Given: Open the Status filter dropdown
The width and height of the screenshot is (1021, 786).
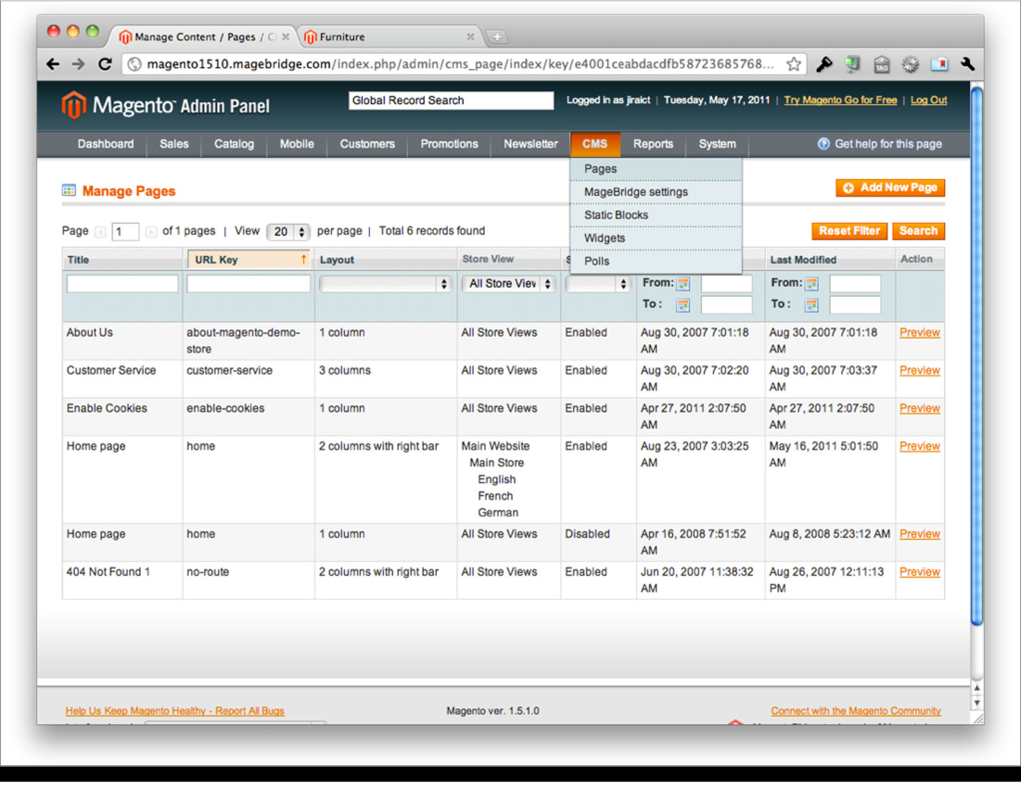Looking at the screenshot, I should (x=599, y=284).
